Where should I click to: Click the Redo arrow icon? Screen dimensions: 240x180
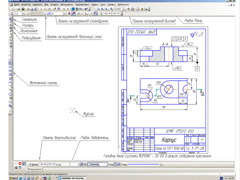(68, 9)
